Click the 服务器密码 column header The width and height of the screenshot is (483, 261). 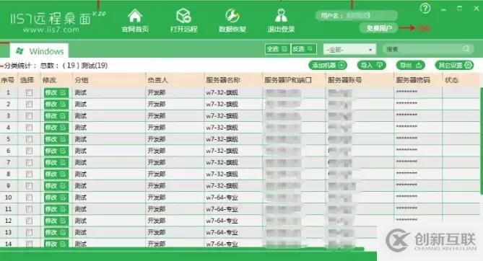(413, 80)
